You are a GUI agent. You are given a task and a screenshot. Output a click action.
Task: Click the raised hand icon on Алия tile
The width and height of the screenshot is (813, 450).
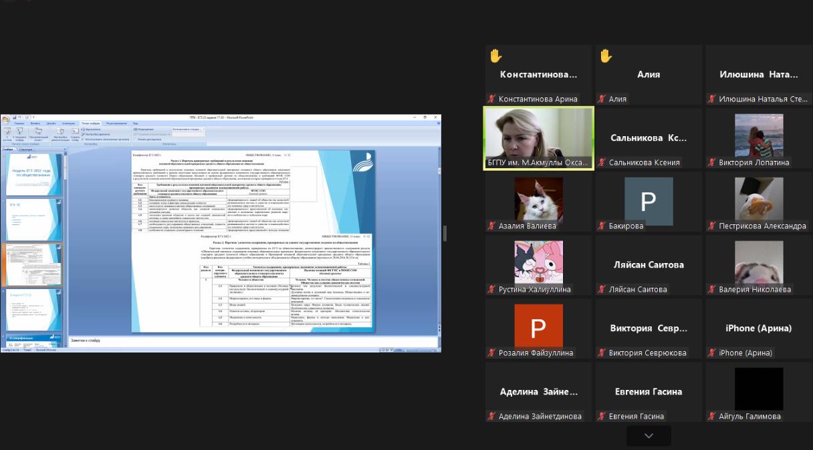[x=606, y=56]
